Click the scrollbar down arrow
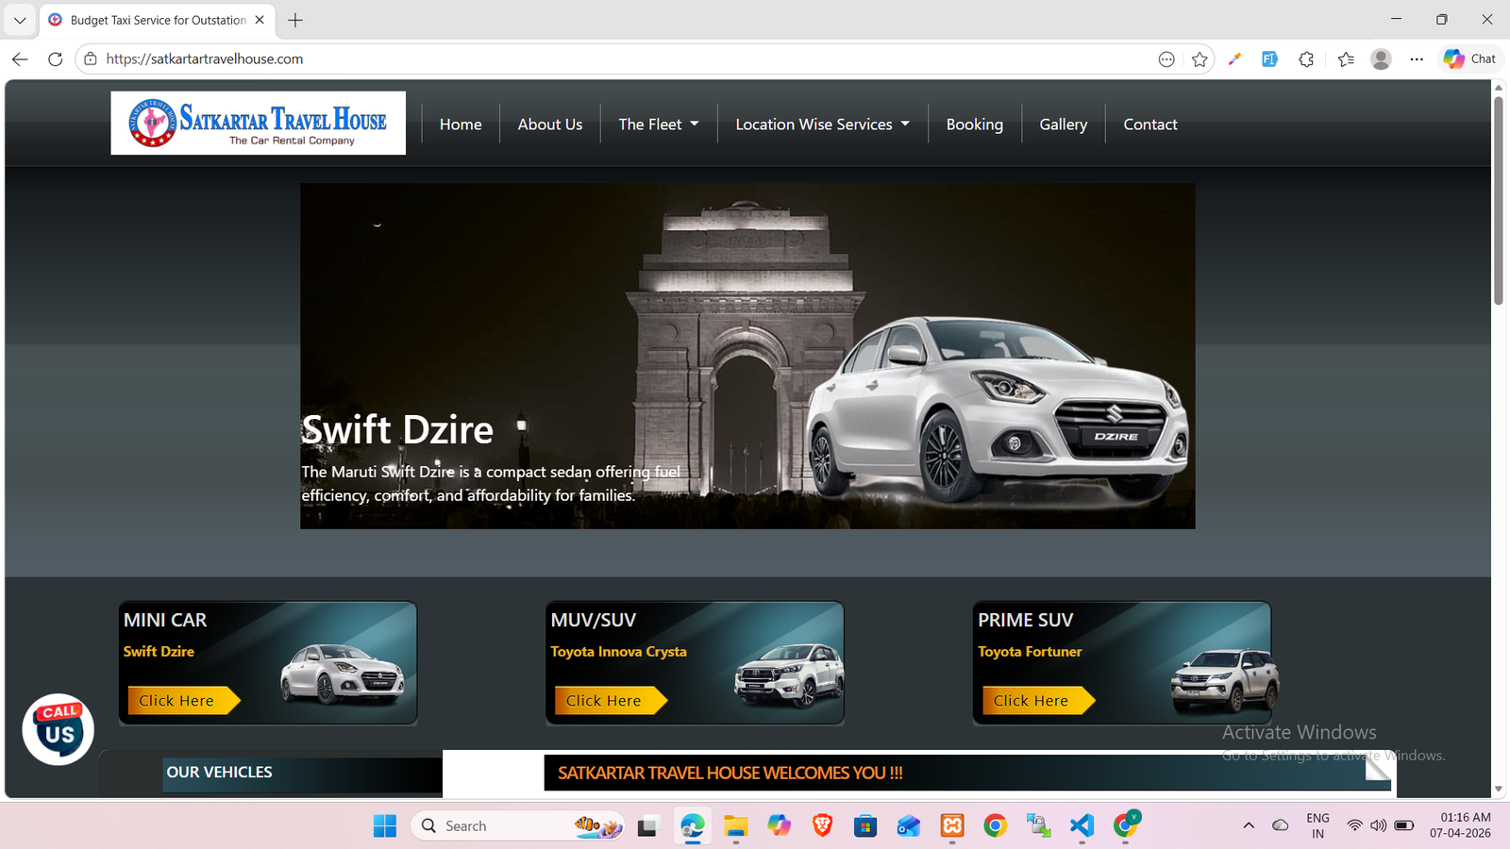The width and height of the screenshot is (1510, 849). (x=1498, y=790)
